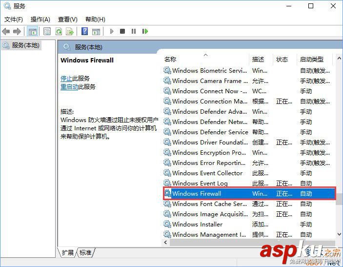
Task: Click the gear icon of Windows Error Reporting
Action: [x=167, y=163]
